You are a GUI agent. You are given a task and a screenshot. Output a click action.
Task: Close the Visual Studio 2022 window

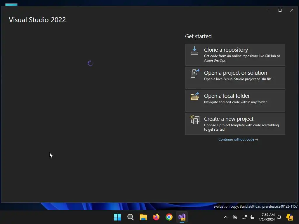pos(292,10)
